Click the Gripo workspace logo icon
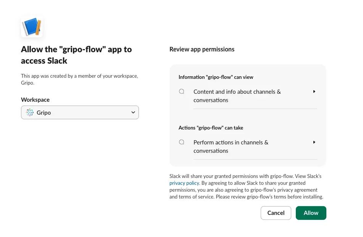Screen dimensions: 363x237 pyautogui.click(x=30, y=112)
